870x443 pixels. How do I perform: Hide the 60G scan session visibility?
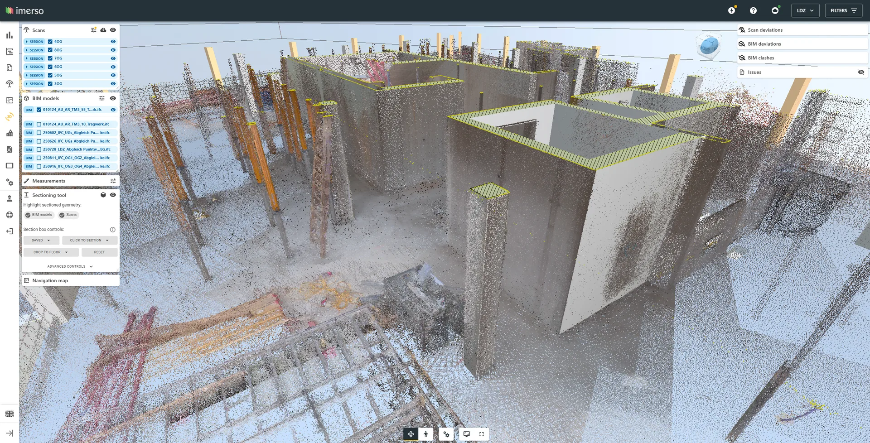(x=113, y=67)
